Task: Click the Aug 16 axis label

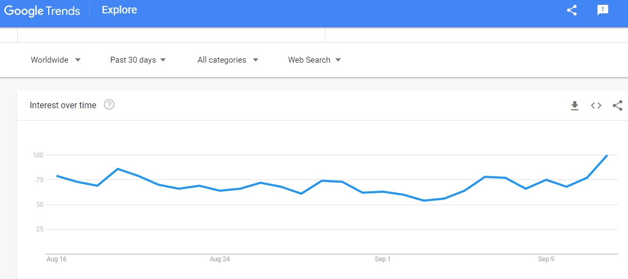Action: pos(56,259)
